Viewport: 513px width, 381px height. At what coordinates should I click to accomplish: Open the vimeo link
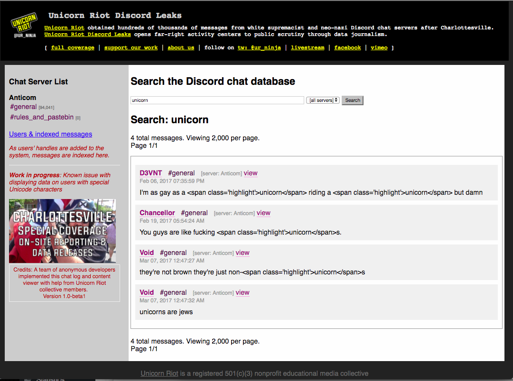point(379,47)
